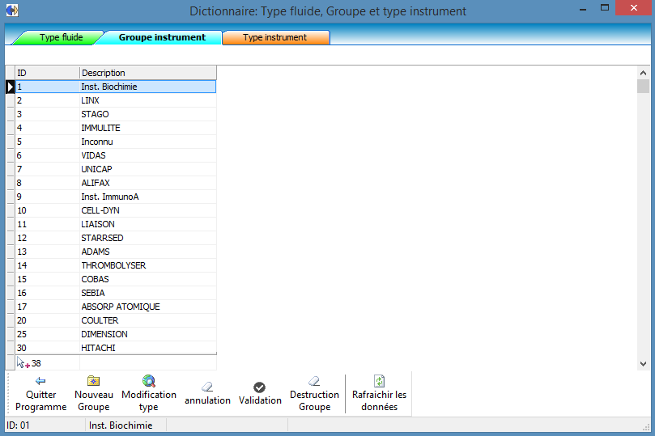Screen dimensions: 655x436
Task: Open the Type instrument tab
Action: (276, 37)
